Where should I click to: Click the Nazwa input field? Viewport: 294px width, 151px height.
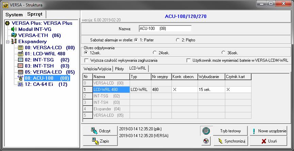(x=165, y=29)
